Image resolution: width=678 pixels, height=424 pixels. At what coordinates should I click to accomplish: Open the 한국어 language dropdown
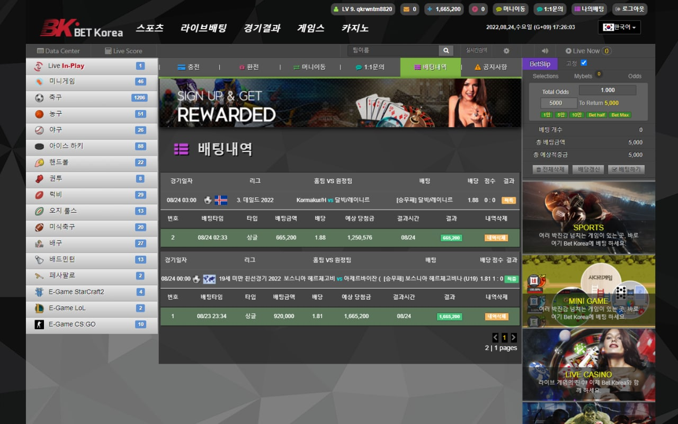point(619,27)
